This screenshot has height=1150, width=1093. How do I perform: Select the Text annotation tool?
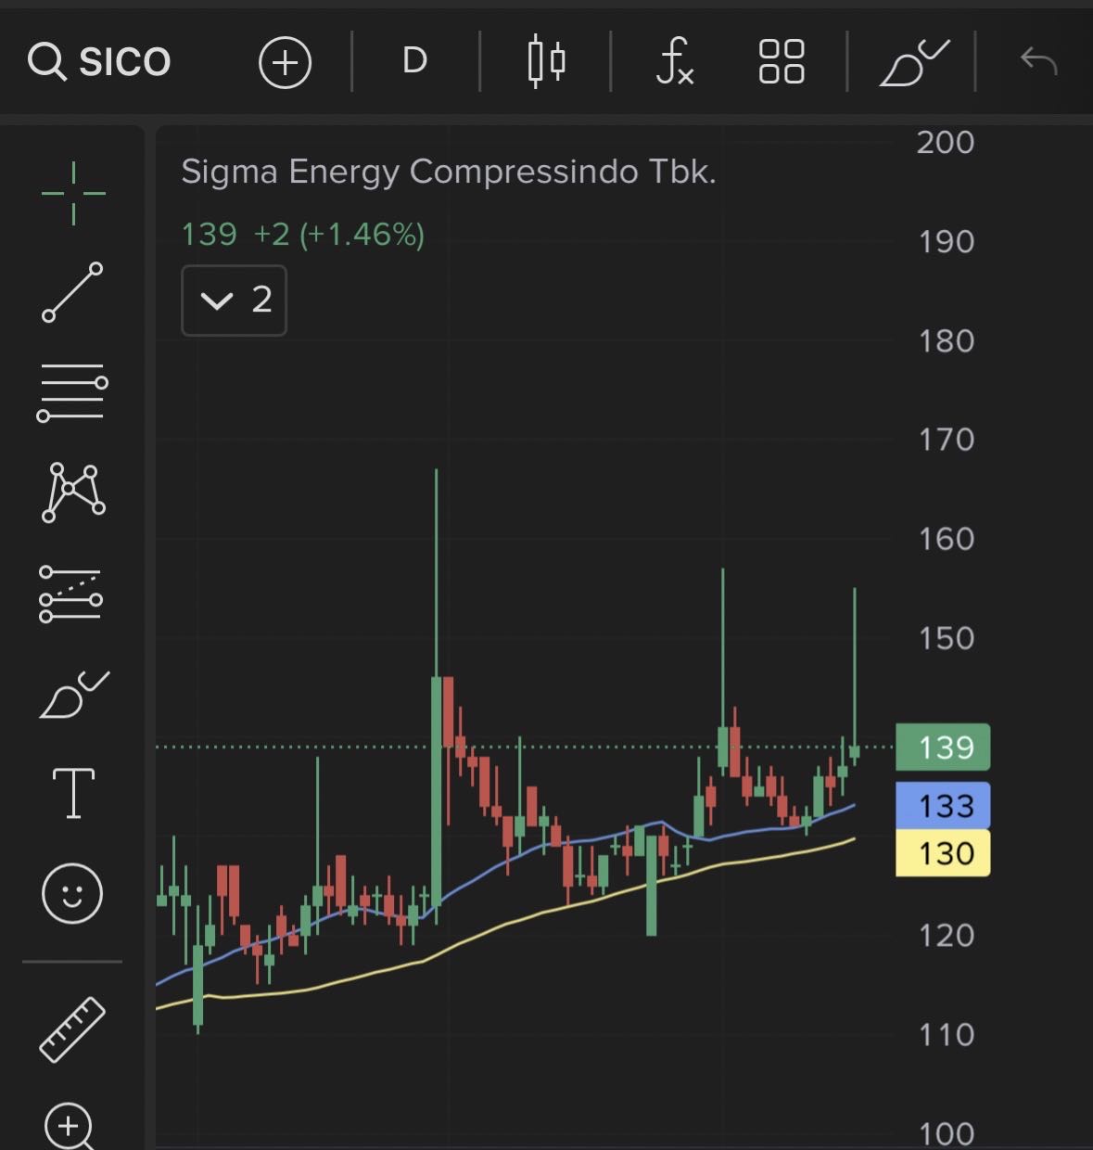pyautogui.click(x=73, y=794)
